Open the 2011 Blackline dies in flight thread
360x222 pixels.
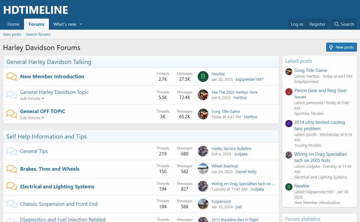tap(235, 220)
